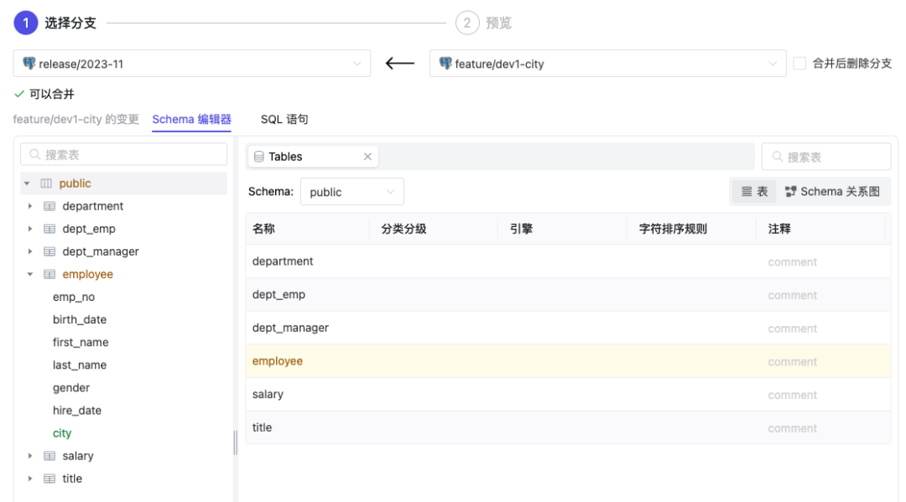Image resolution: width=906 pixels, height=502 pixels.
Task: Click dept_manager row in tables list
Action: coord(567,328)
